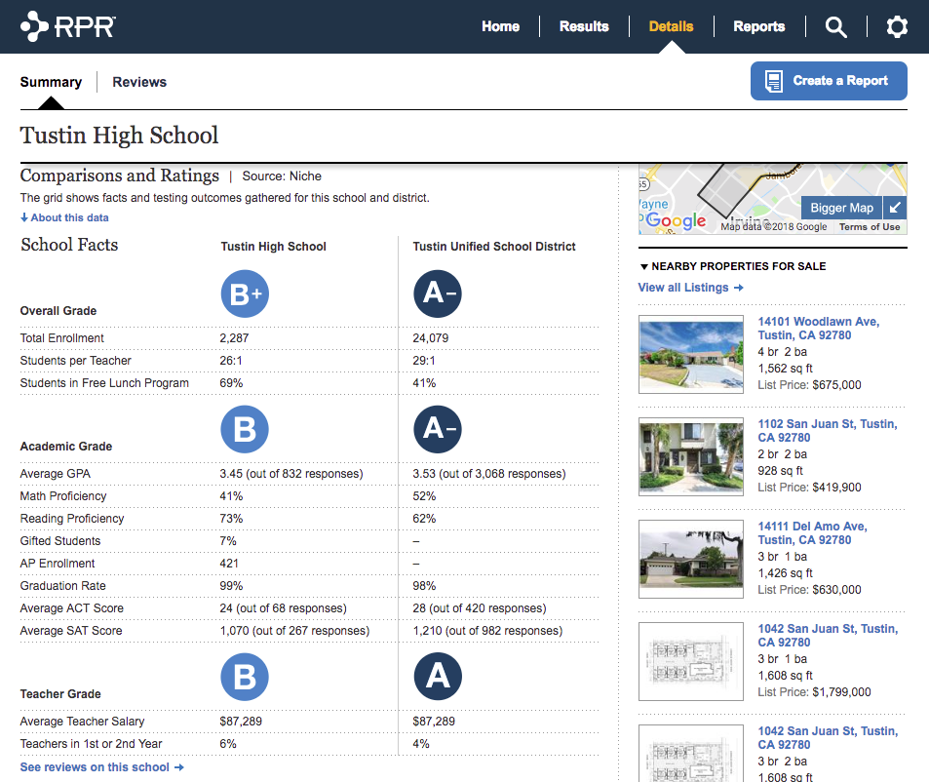The height and width of the screenshot is (782, 929).
Task: Switch to the Summary tab
Action: point(51,82)
